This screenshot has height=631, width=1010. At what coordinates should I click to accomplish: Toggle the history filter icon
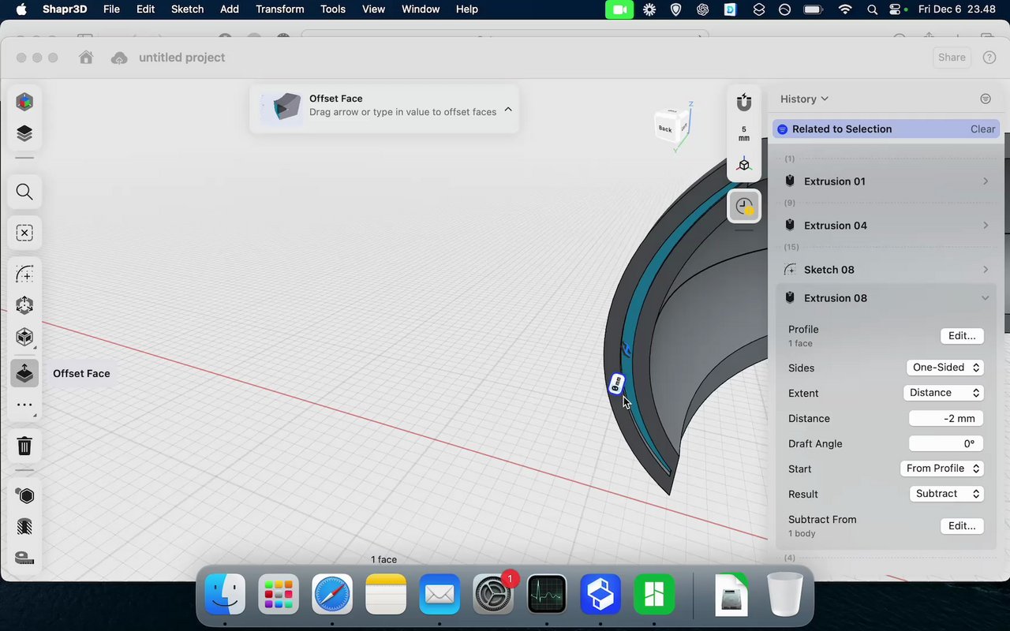[x=986, y=99]
